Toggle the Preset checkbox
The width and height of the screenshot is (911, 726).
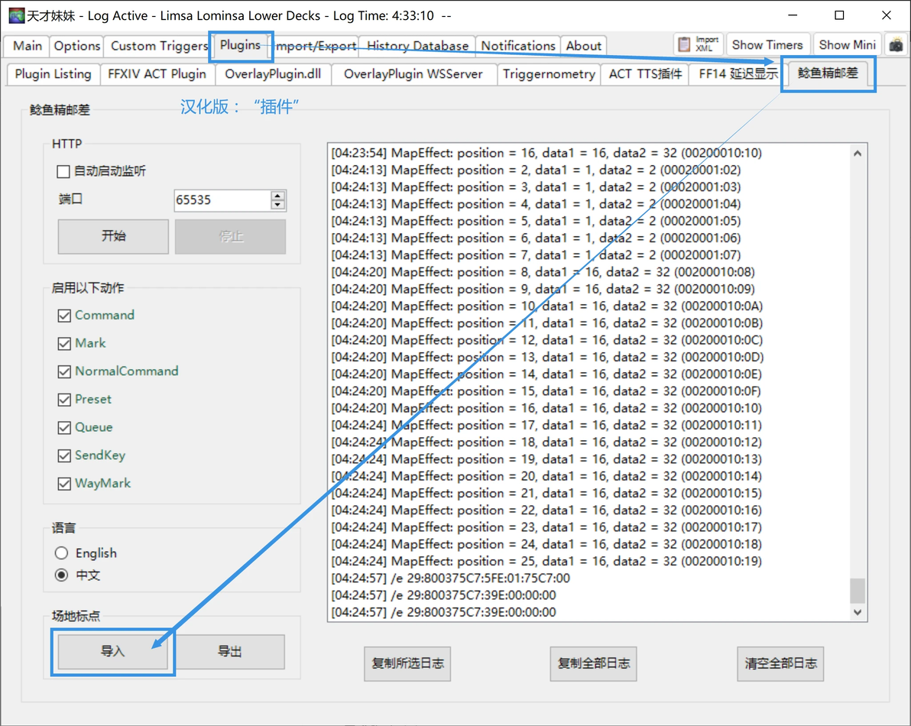(64, 400)
